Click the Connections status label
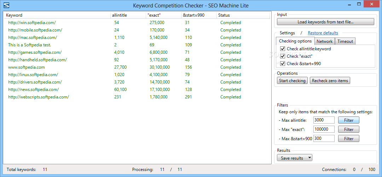Viewport: 382px width, 177px height. tap(334, 170)
